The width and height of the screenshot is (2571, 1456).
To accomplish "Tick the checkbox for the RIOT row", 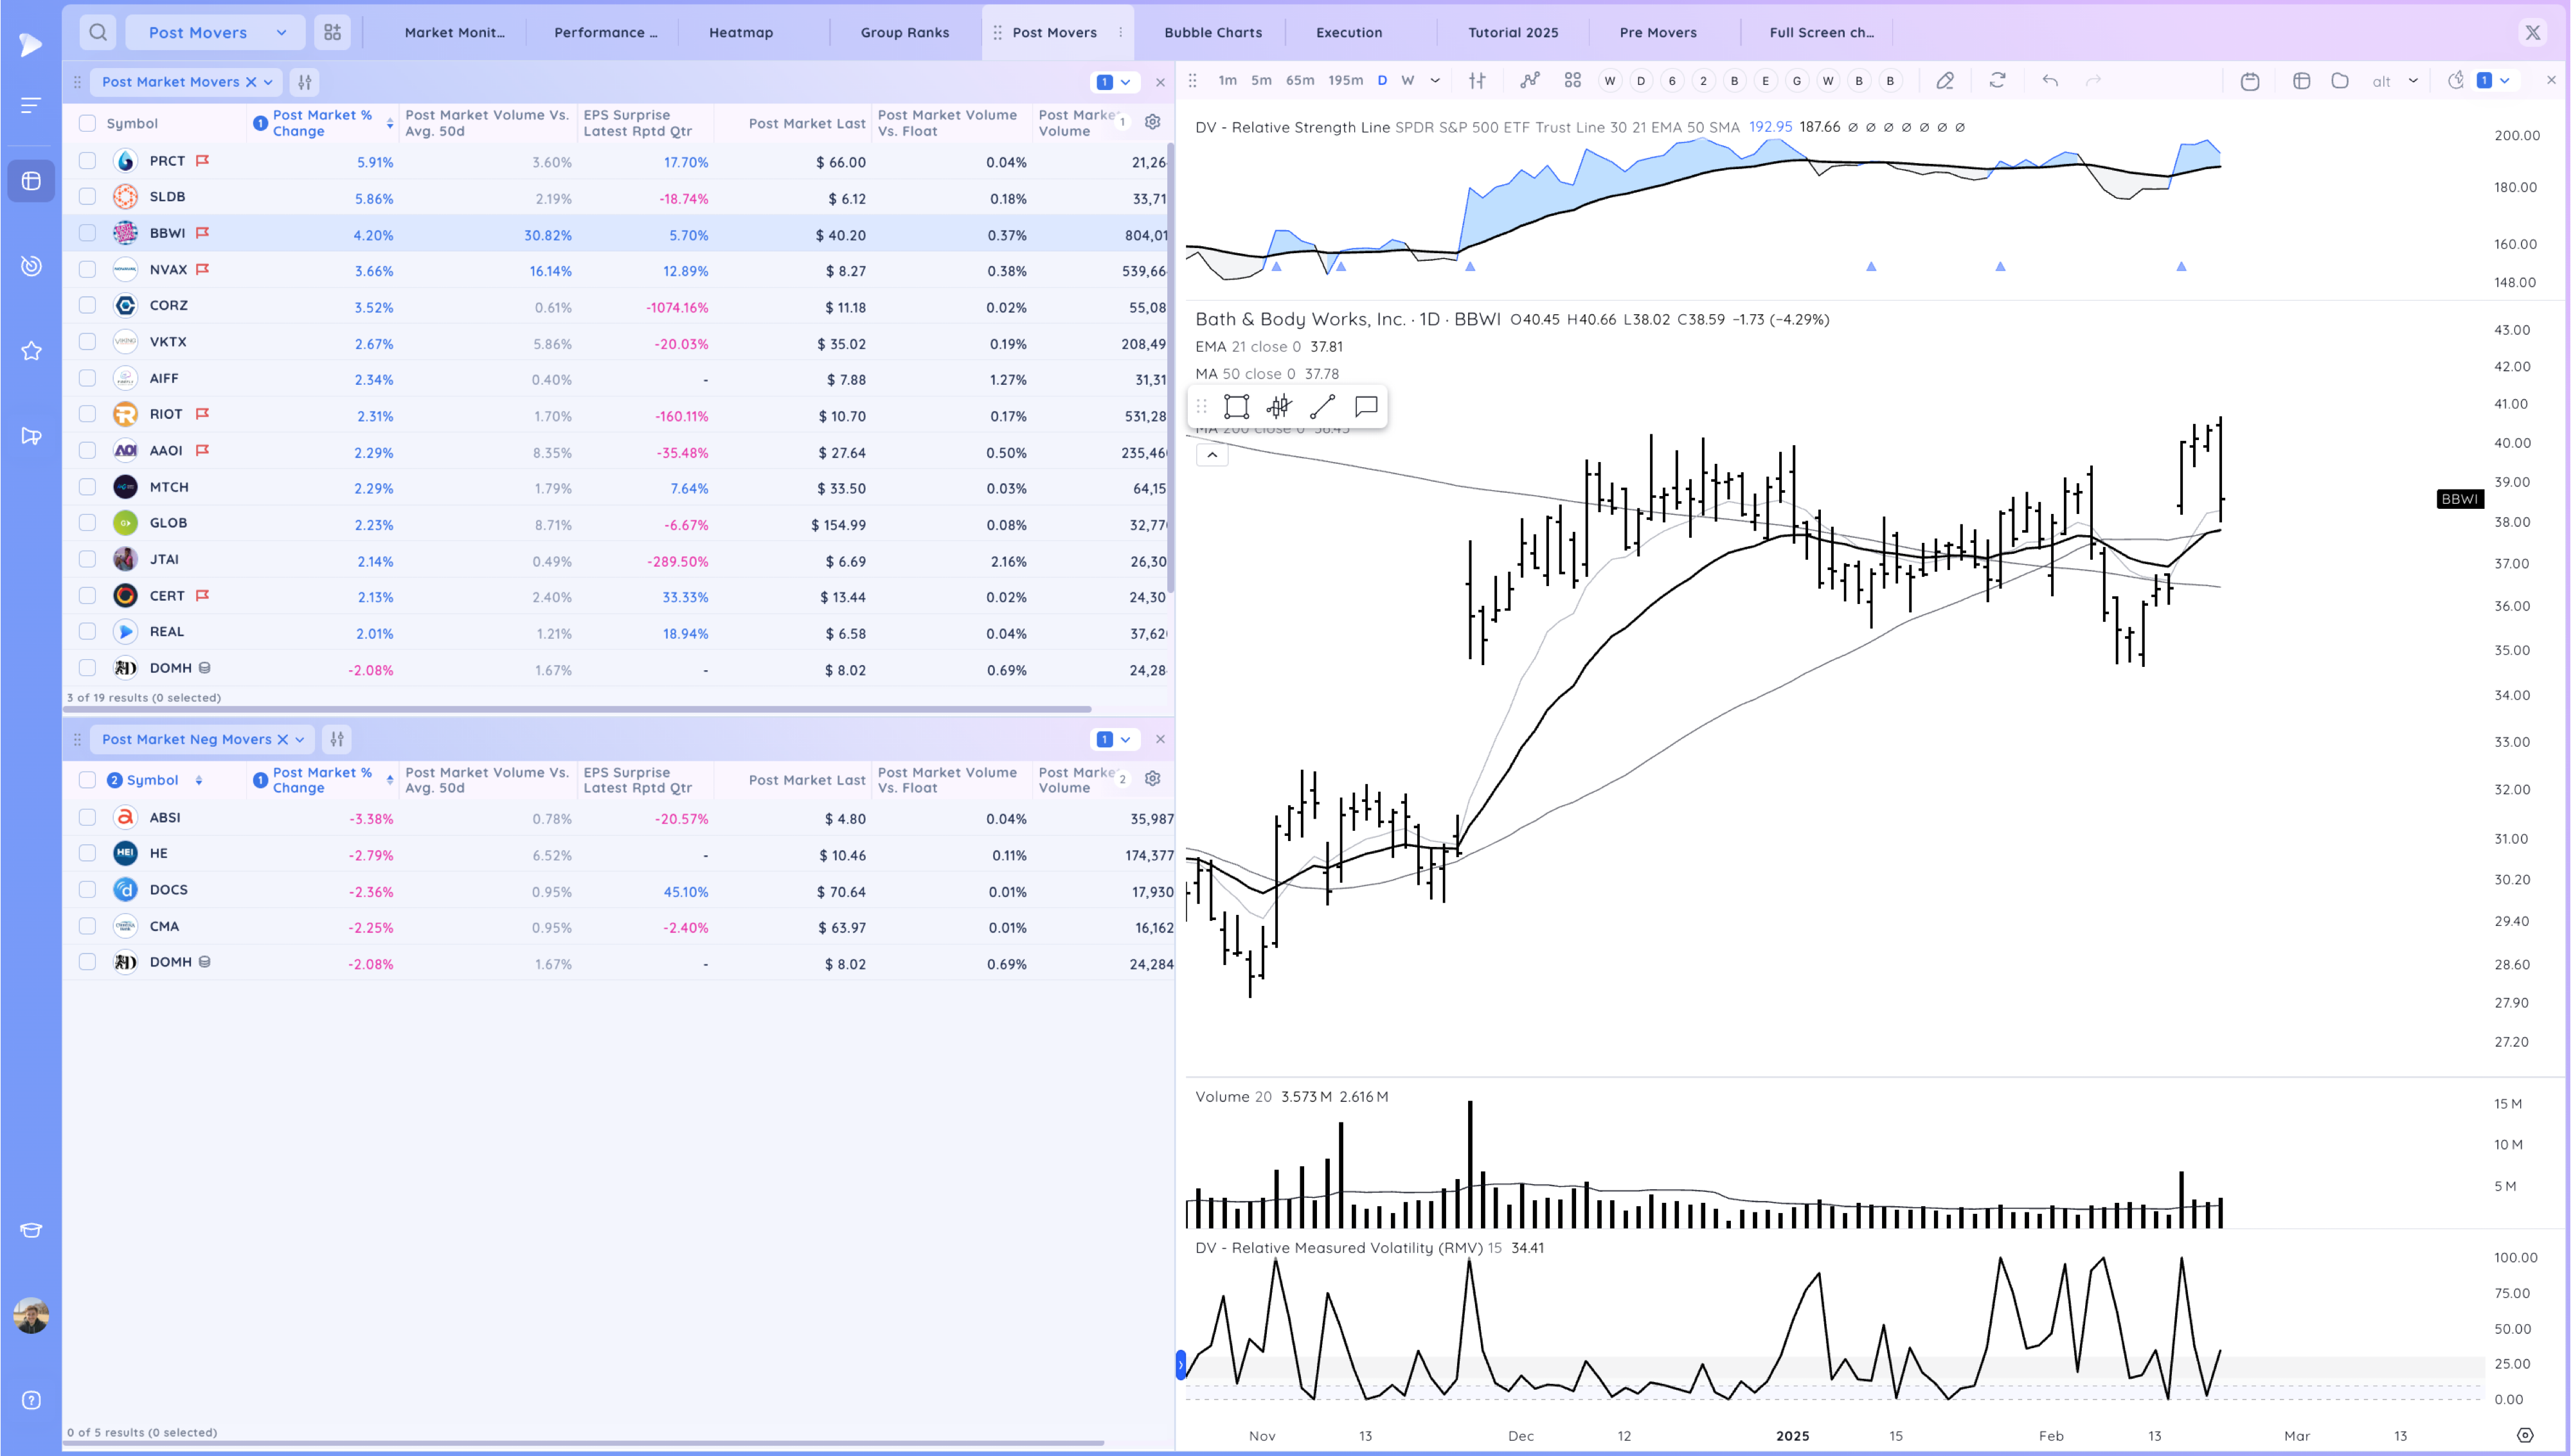I will coord(88,414).
